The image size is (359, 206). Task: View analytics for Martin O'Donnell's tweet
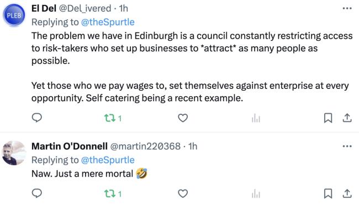pos(256,194)
